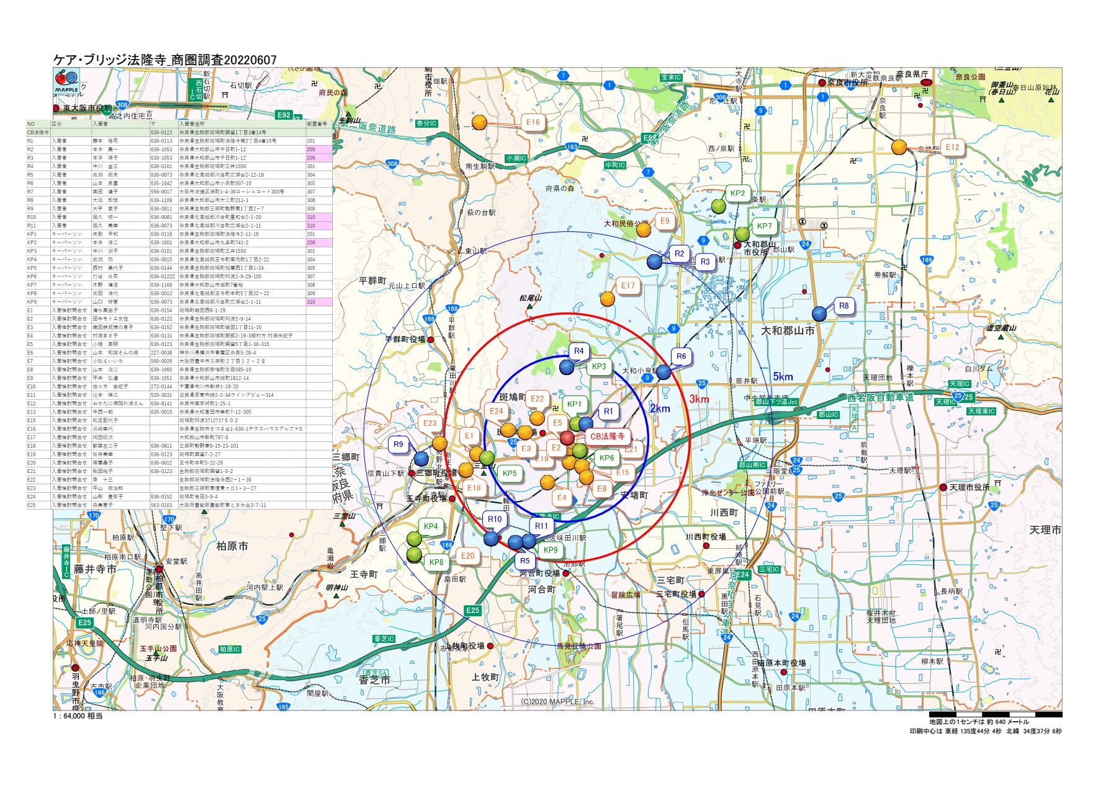The height and width of the screenshot is (788, 1116).
Task: Click the orange marker under E23 label
Action: point(439,443)
